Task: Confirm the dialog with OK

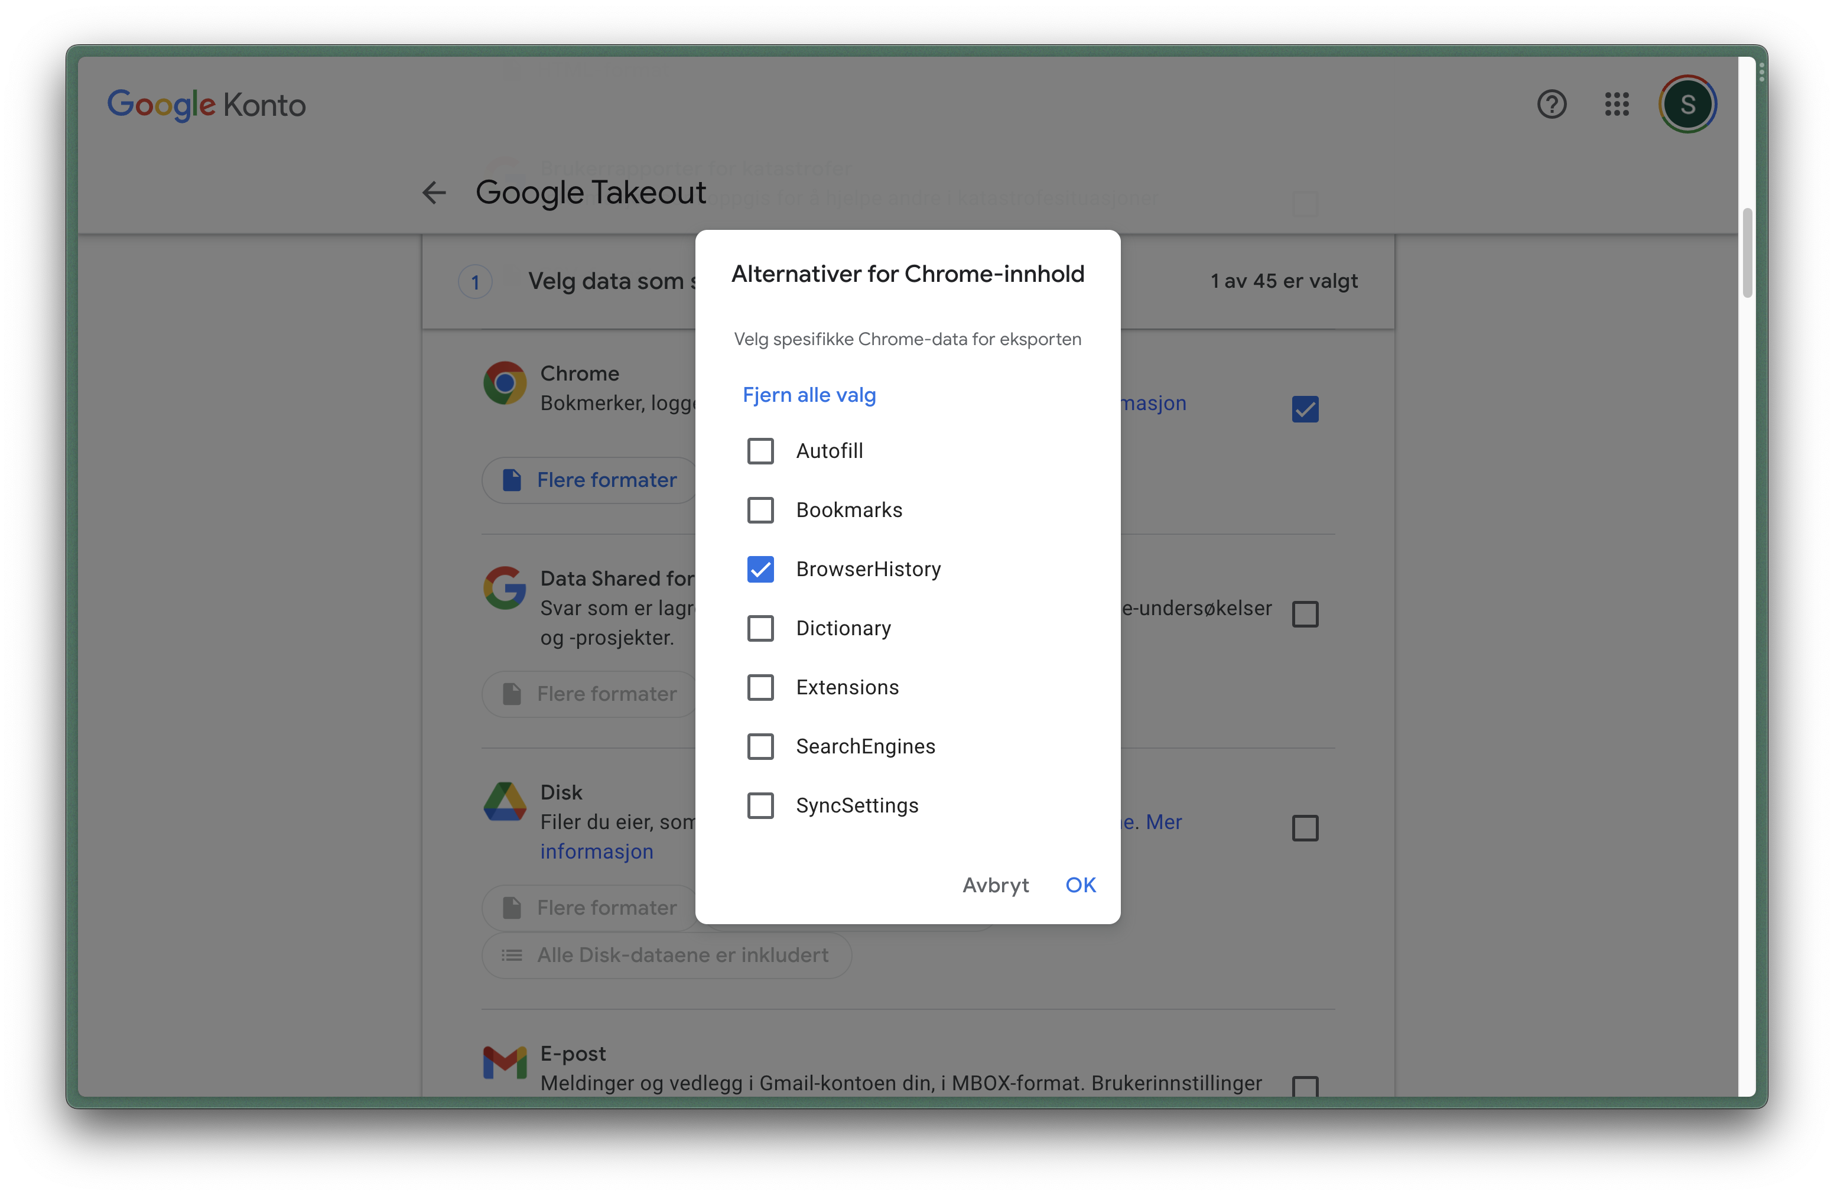Action: (x=1080, y=885)
